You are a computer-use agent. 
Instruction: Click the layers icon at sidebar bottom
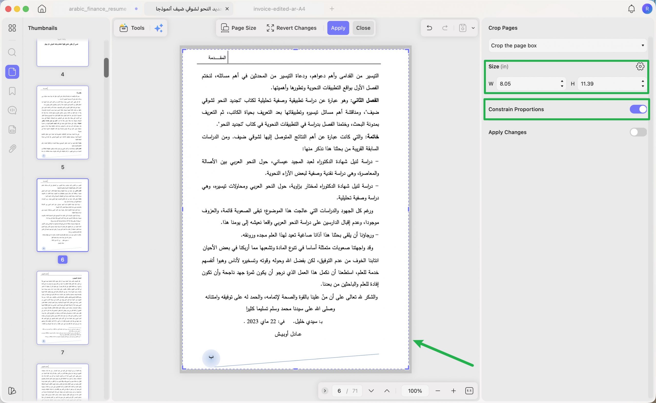tap(12, 391)
